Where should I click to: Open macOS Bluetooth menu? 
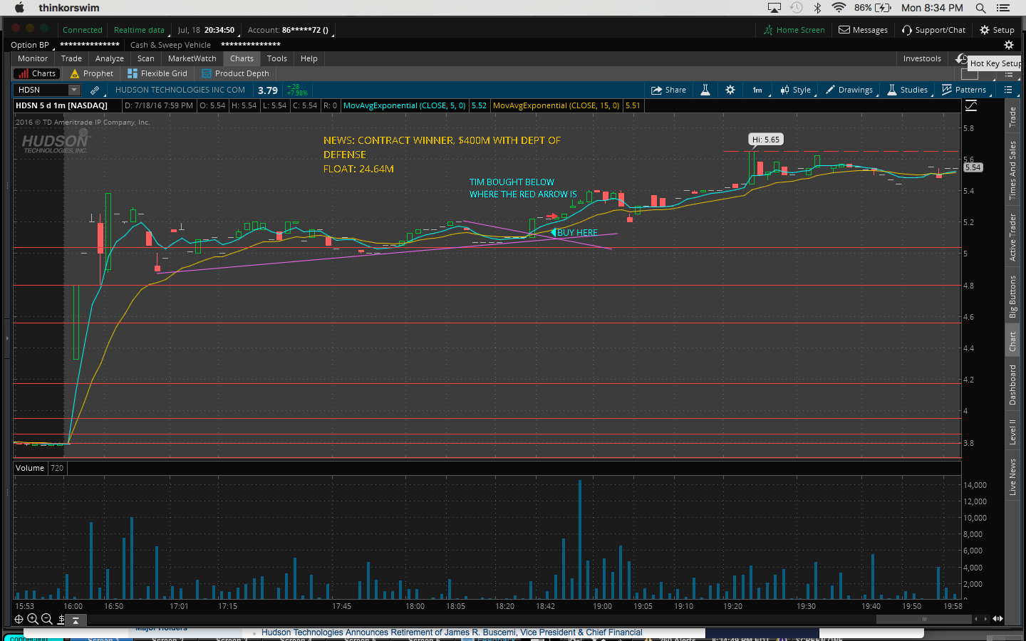(818, 8)
